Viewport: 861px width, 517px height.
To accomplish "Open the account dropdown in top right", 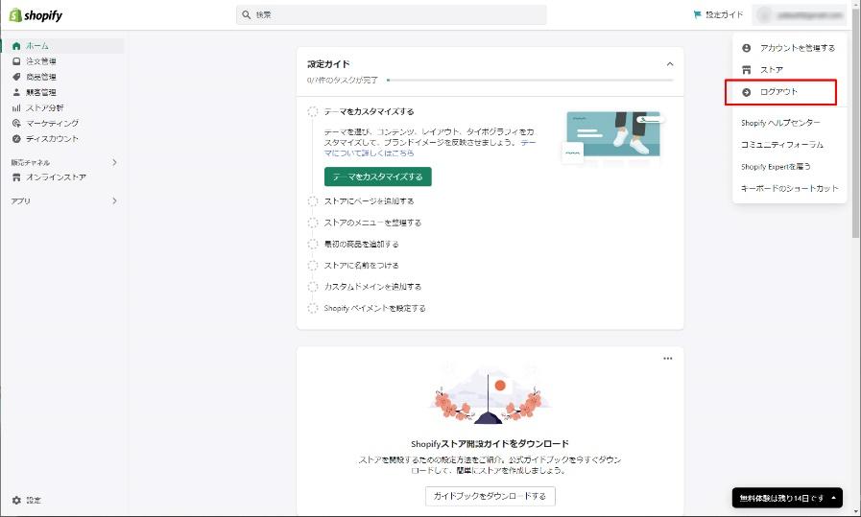I will 800,15.
